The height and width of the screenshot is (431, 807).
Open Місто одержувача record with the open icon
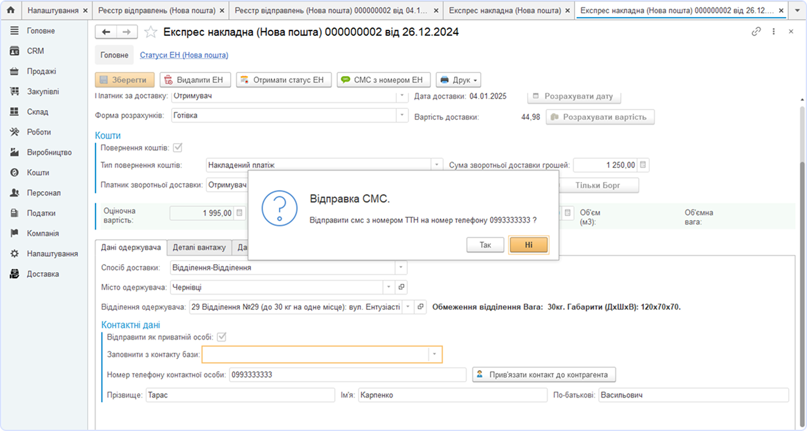point(401,287)
